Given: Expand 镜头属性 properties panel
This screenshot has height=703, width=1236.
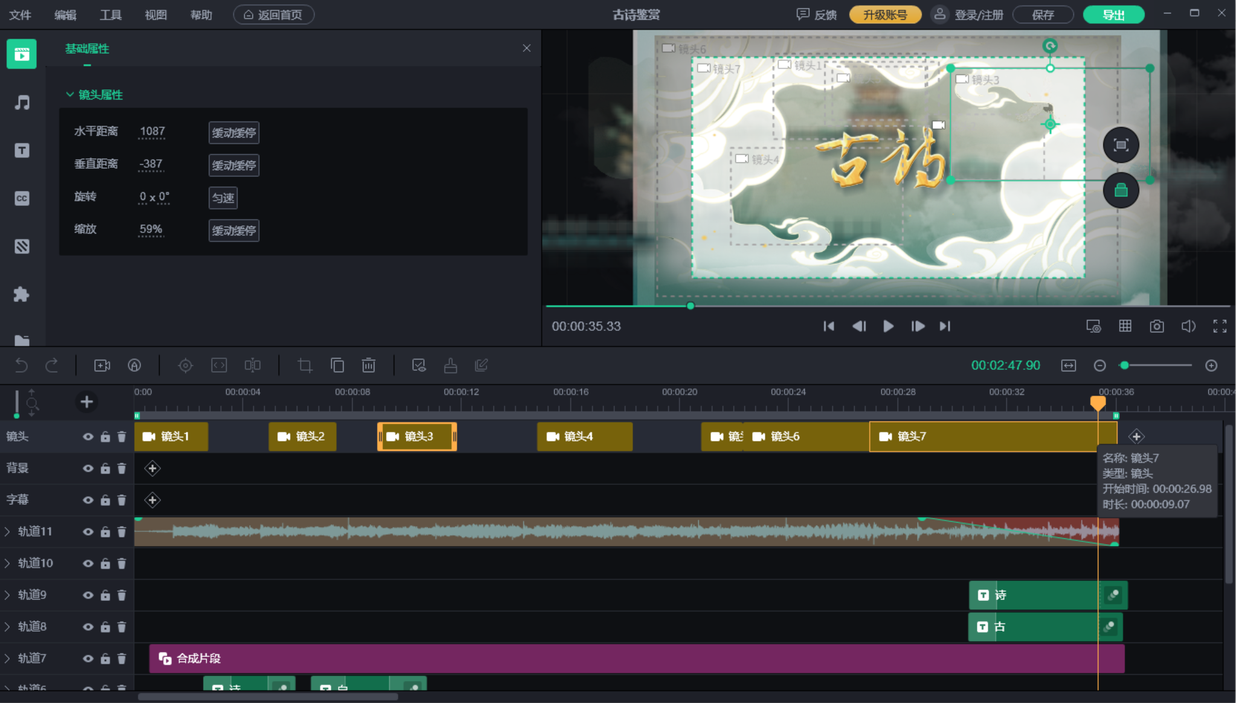Looking at the screenshot, I should coord(69,94).
